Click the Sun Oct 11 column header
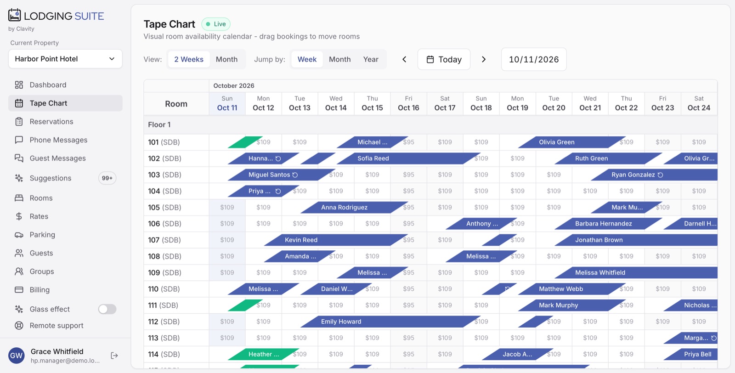This screenshot has height=373, width=735. (227, 103)
